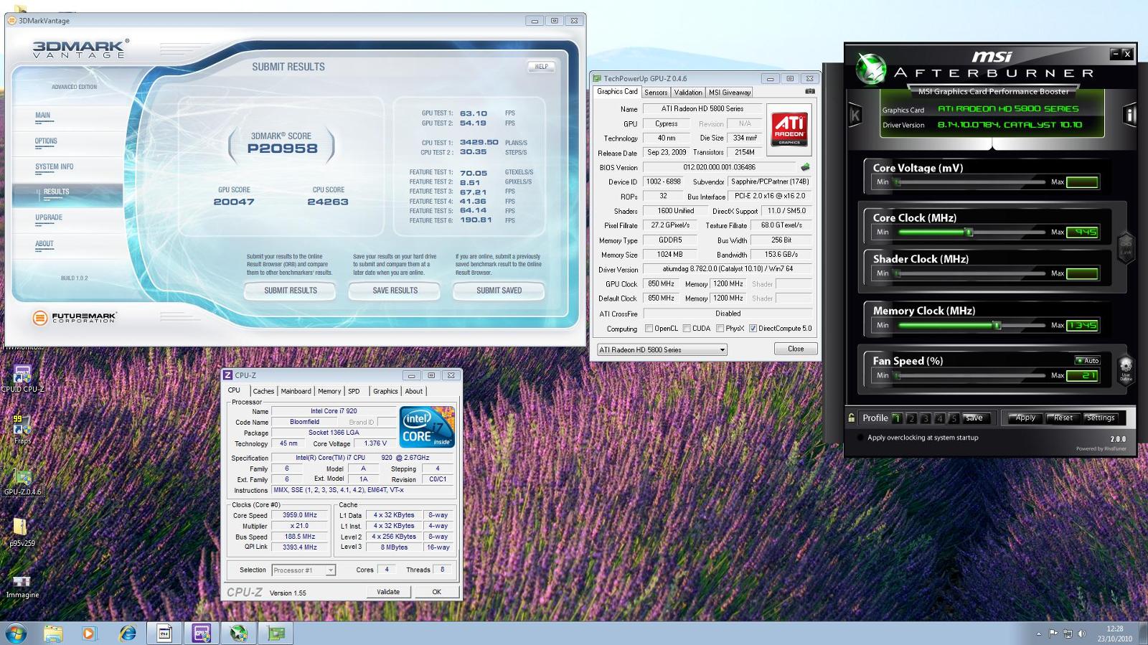The width and height of the screenshot is (1148, 645).
Task: Select profile slot 1 in Afterburner
Action: (x=897, y=418)
